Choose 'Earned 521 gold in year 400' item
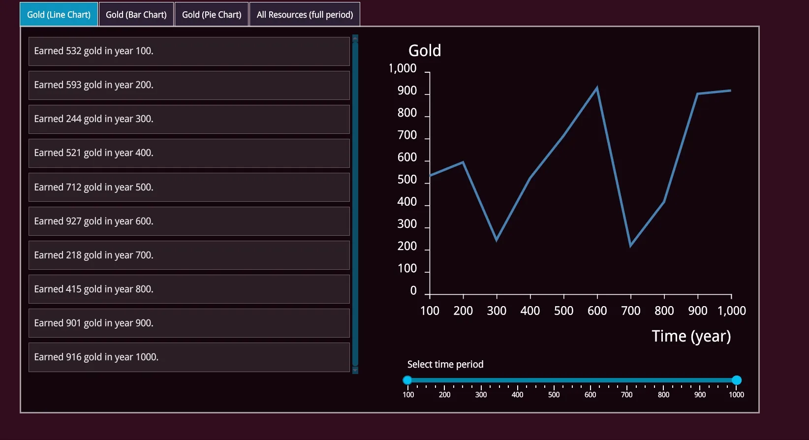 click(x=189, y=153)
